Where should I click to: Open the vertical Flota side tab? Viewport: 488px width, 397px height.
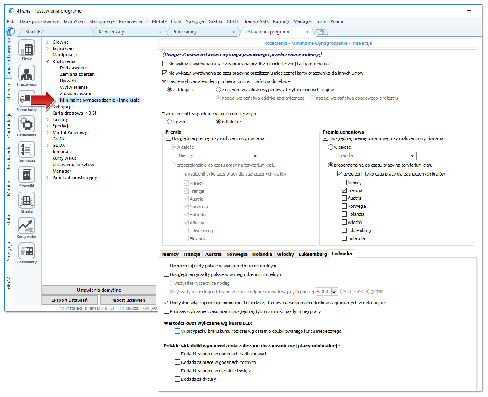(x=9, y=220)
